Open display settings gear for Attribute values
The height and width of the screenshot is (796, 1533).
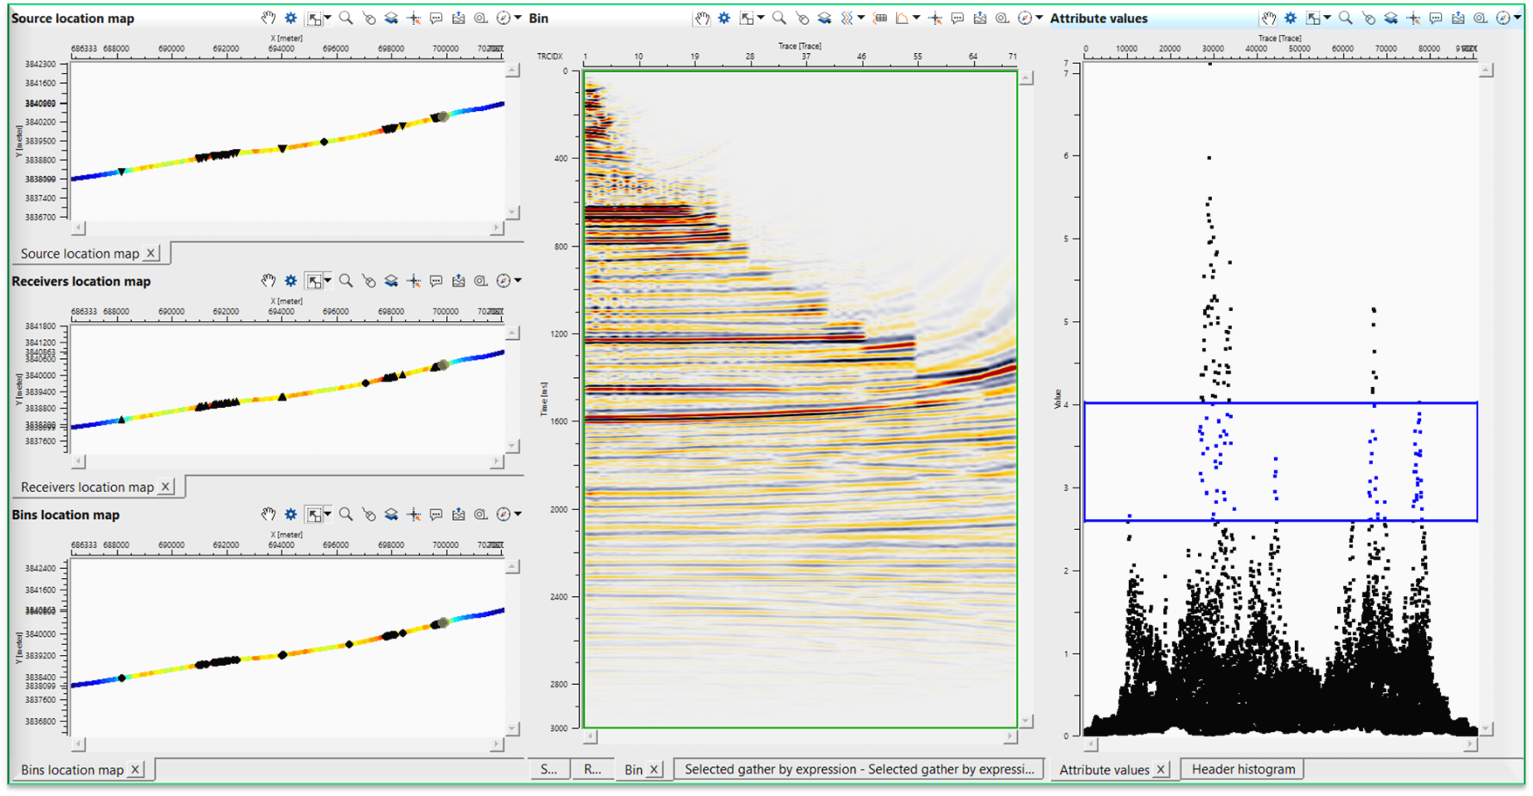1290,17
